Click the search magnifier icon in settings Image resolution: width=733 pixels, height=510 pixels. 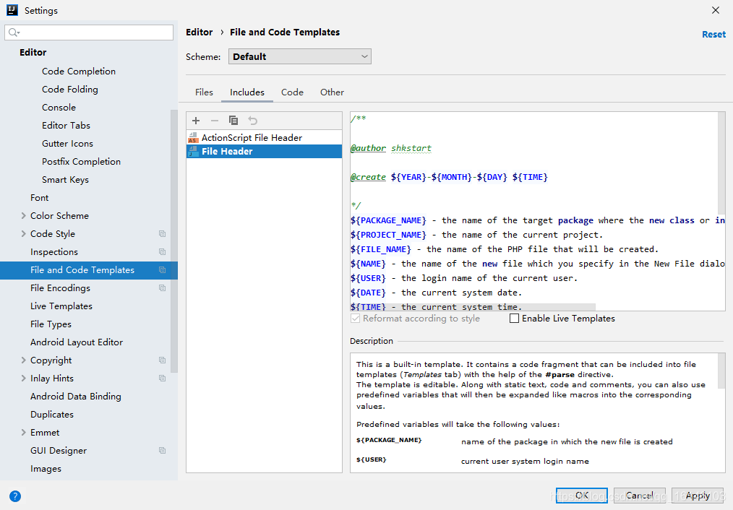click(14, 33)
